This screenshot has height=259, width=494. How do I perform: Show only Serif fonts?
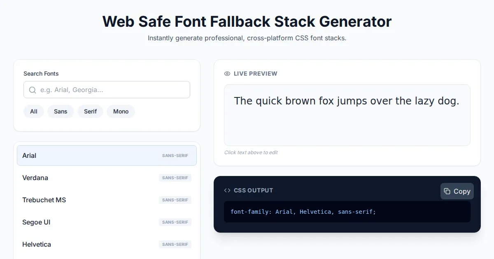(90, 111)
